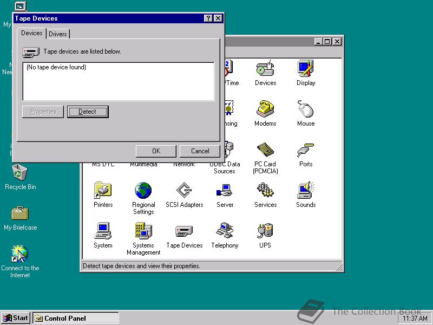Viewport: 433px width, 325px height.
Task: Maximize the Control Panel window
Action: point(327,42)
